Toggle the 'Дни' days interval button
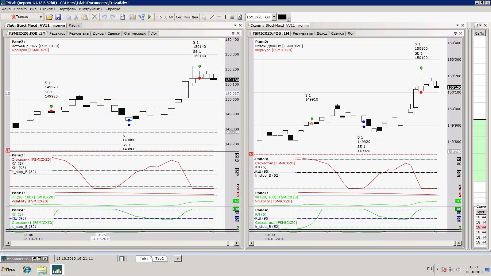Screen dimensions: 491x276 [x=195, y=17]
